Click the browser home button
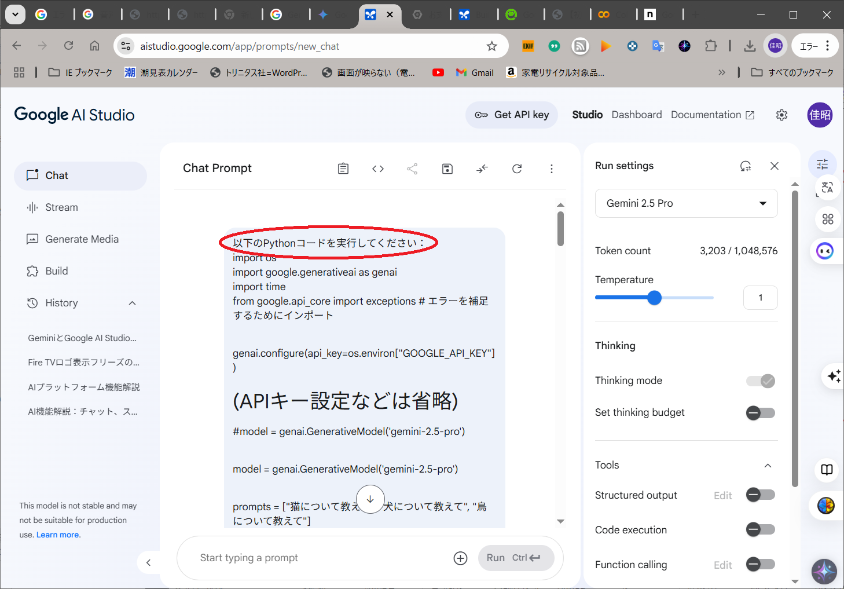 [x=94, y=46]
